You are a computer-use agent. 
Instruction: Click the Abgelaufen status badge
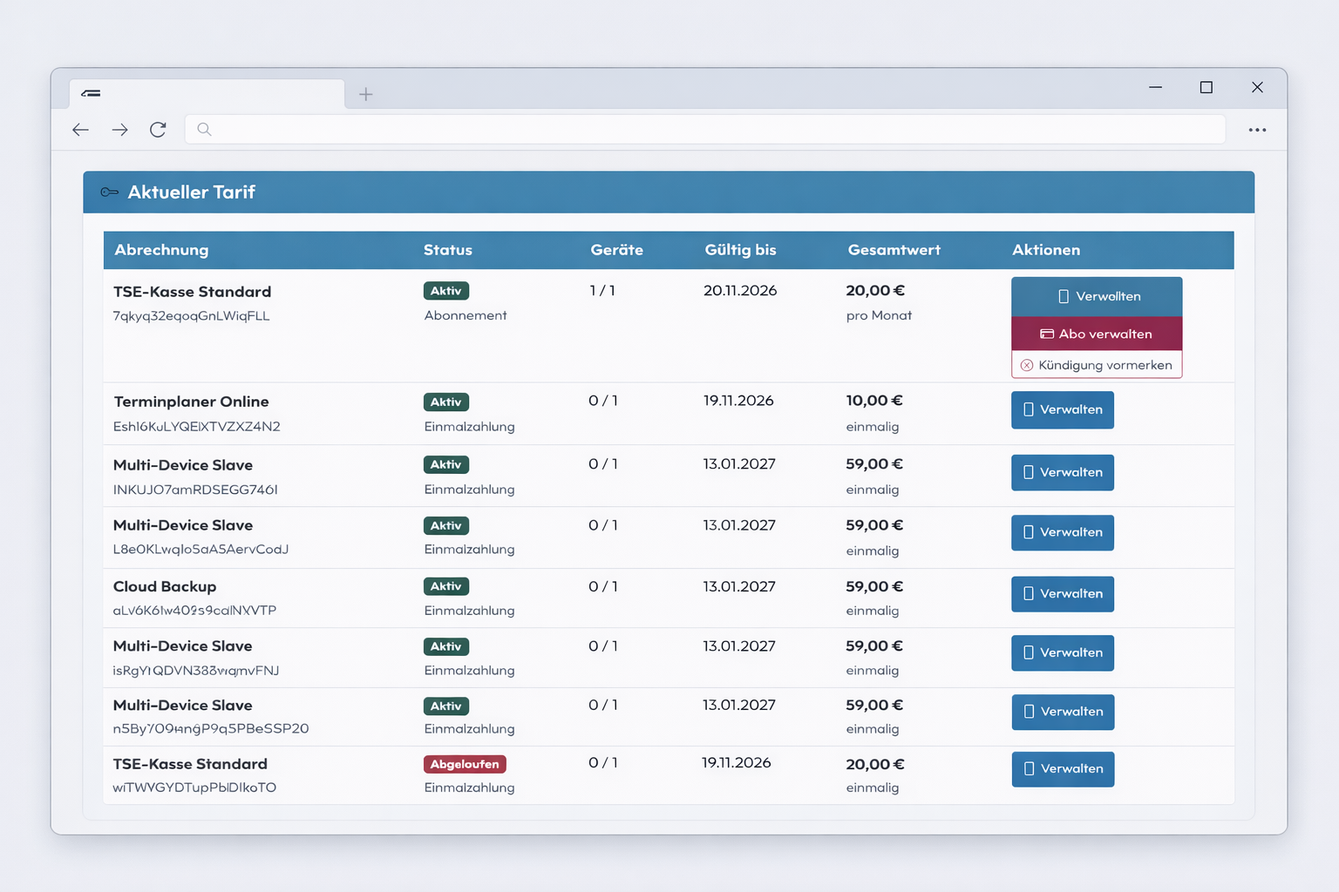point(465,764)
